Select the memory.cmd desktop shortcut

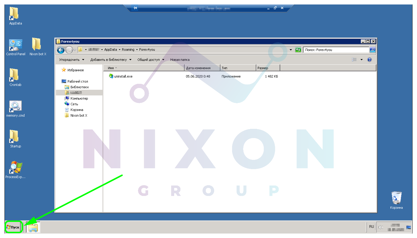(16, 109)
